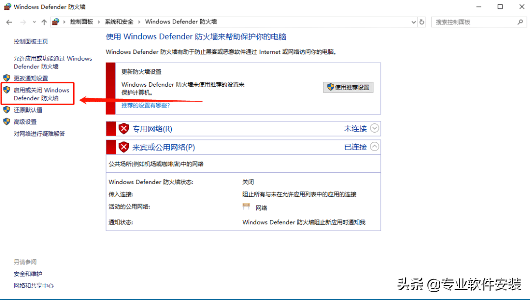Click 更新防火墙设置 heading text

pyautogui.click(x=141, y=72)
